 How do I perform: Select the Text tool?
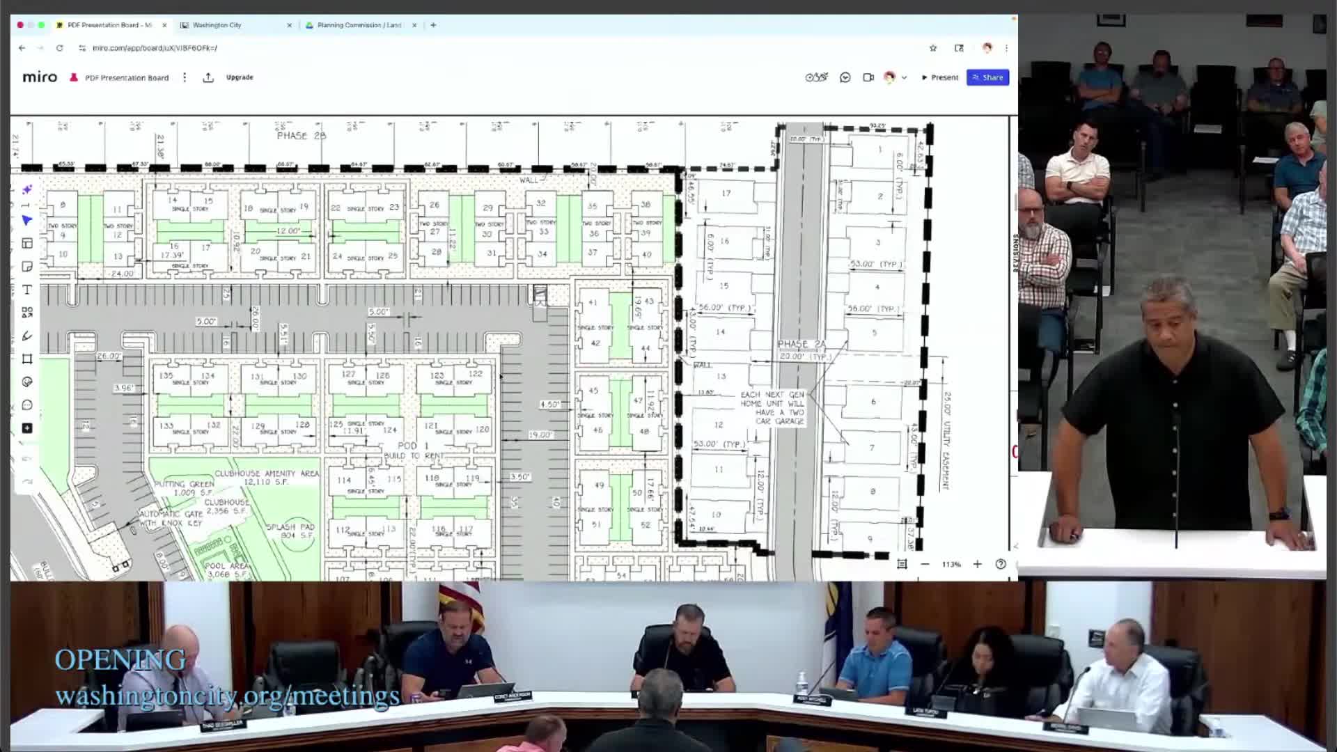pyautogui.click(x=27, y=290)
